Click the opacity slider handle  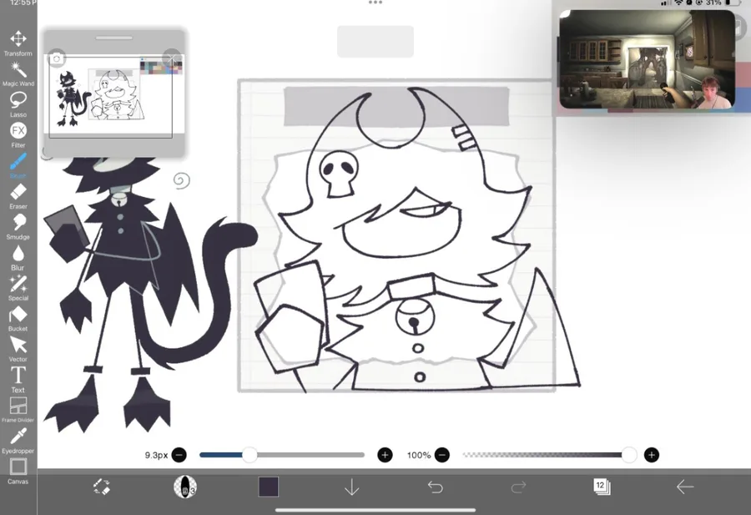(629, 455)
